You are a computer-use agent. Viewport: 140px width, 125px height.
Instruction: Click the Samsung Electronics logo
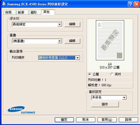pyautogui.click(x=21, y=110)
